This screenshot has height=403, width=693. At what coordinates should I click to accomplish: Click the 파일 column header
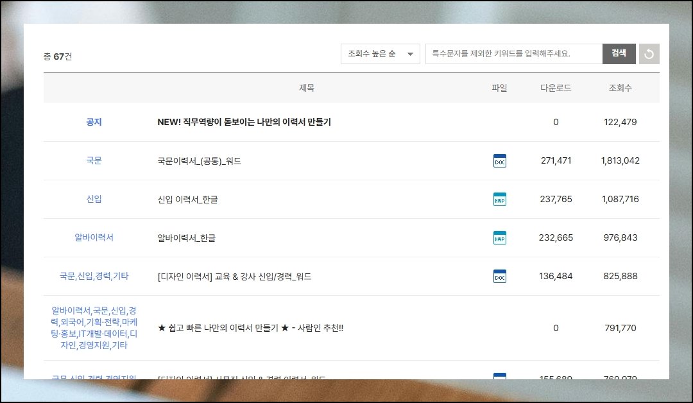(x=499, y=88)
